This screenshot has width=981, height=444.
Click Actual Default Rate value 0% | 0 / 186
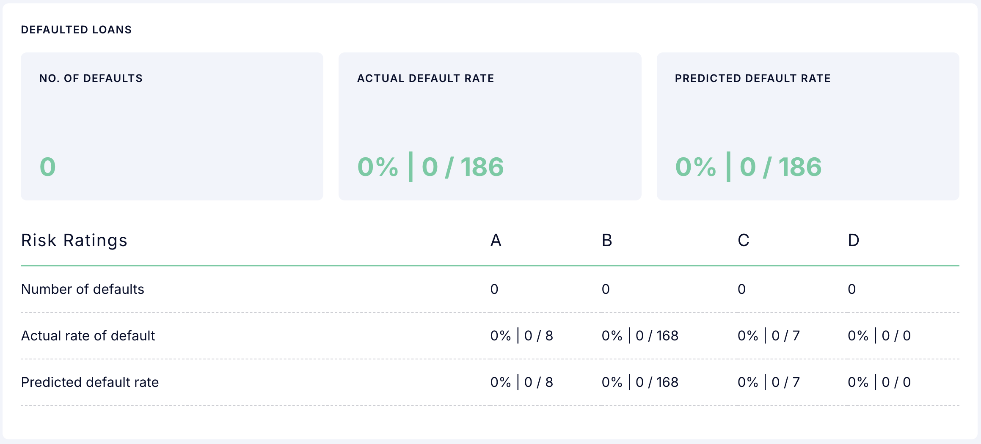point(430,167)
